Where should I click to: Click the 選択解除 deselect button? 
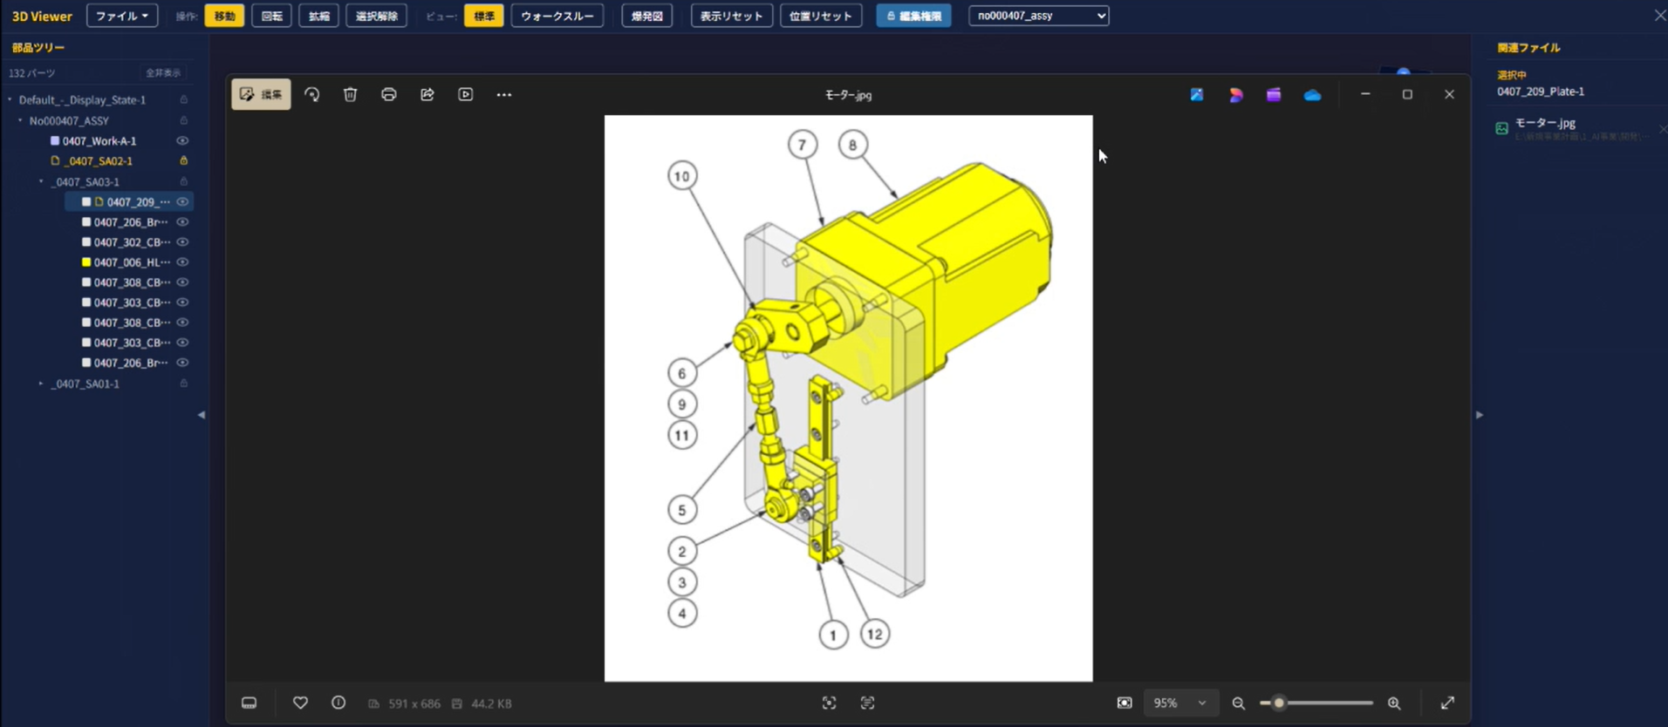point(376,16)
